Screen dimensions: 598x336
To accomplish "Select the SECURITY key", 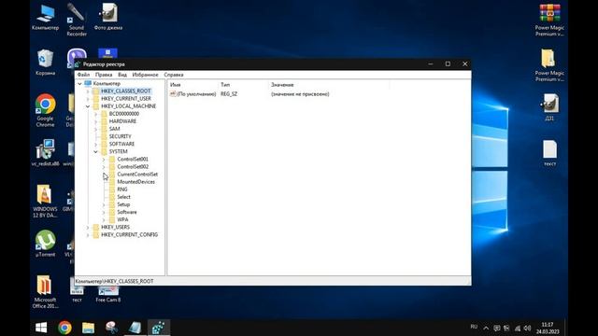I will click(x=121, y=136).
